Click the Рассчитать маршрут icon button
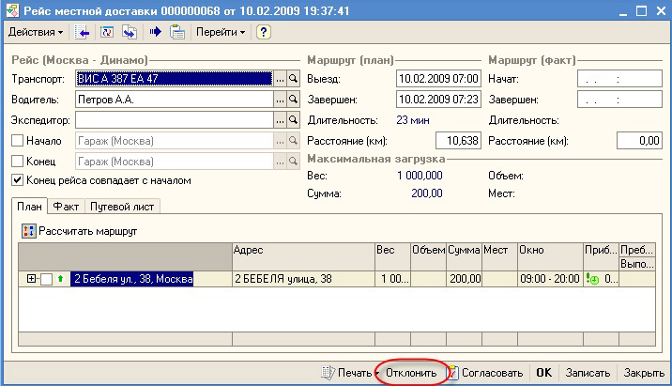 point(29,230)
